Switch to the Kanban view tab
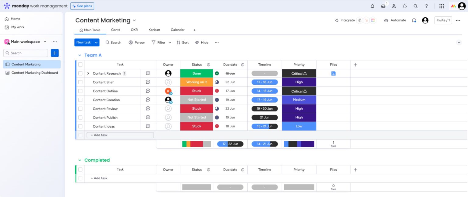The width and height of the screenshot is (468, 197). pyautogui.click(x=154, y=30)
